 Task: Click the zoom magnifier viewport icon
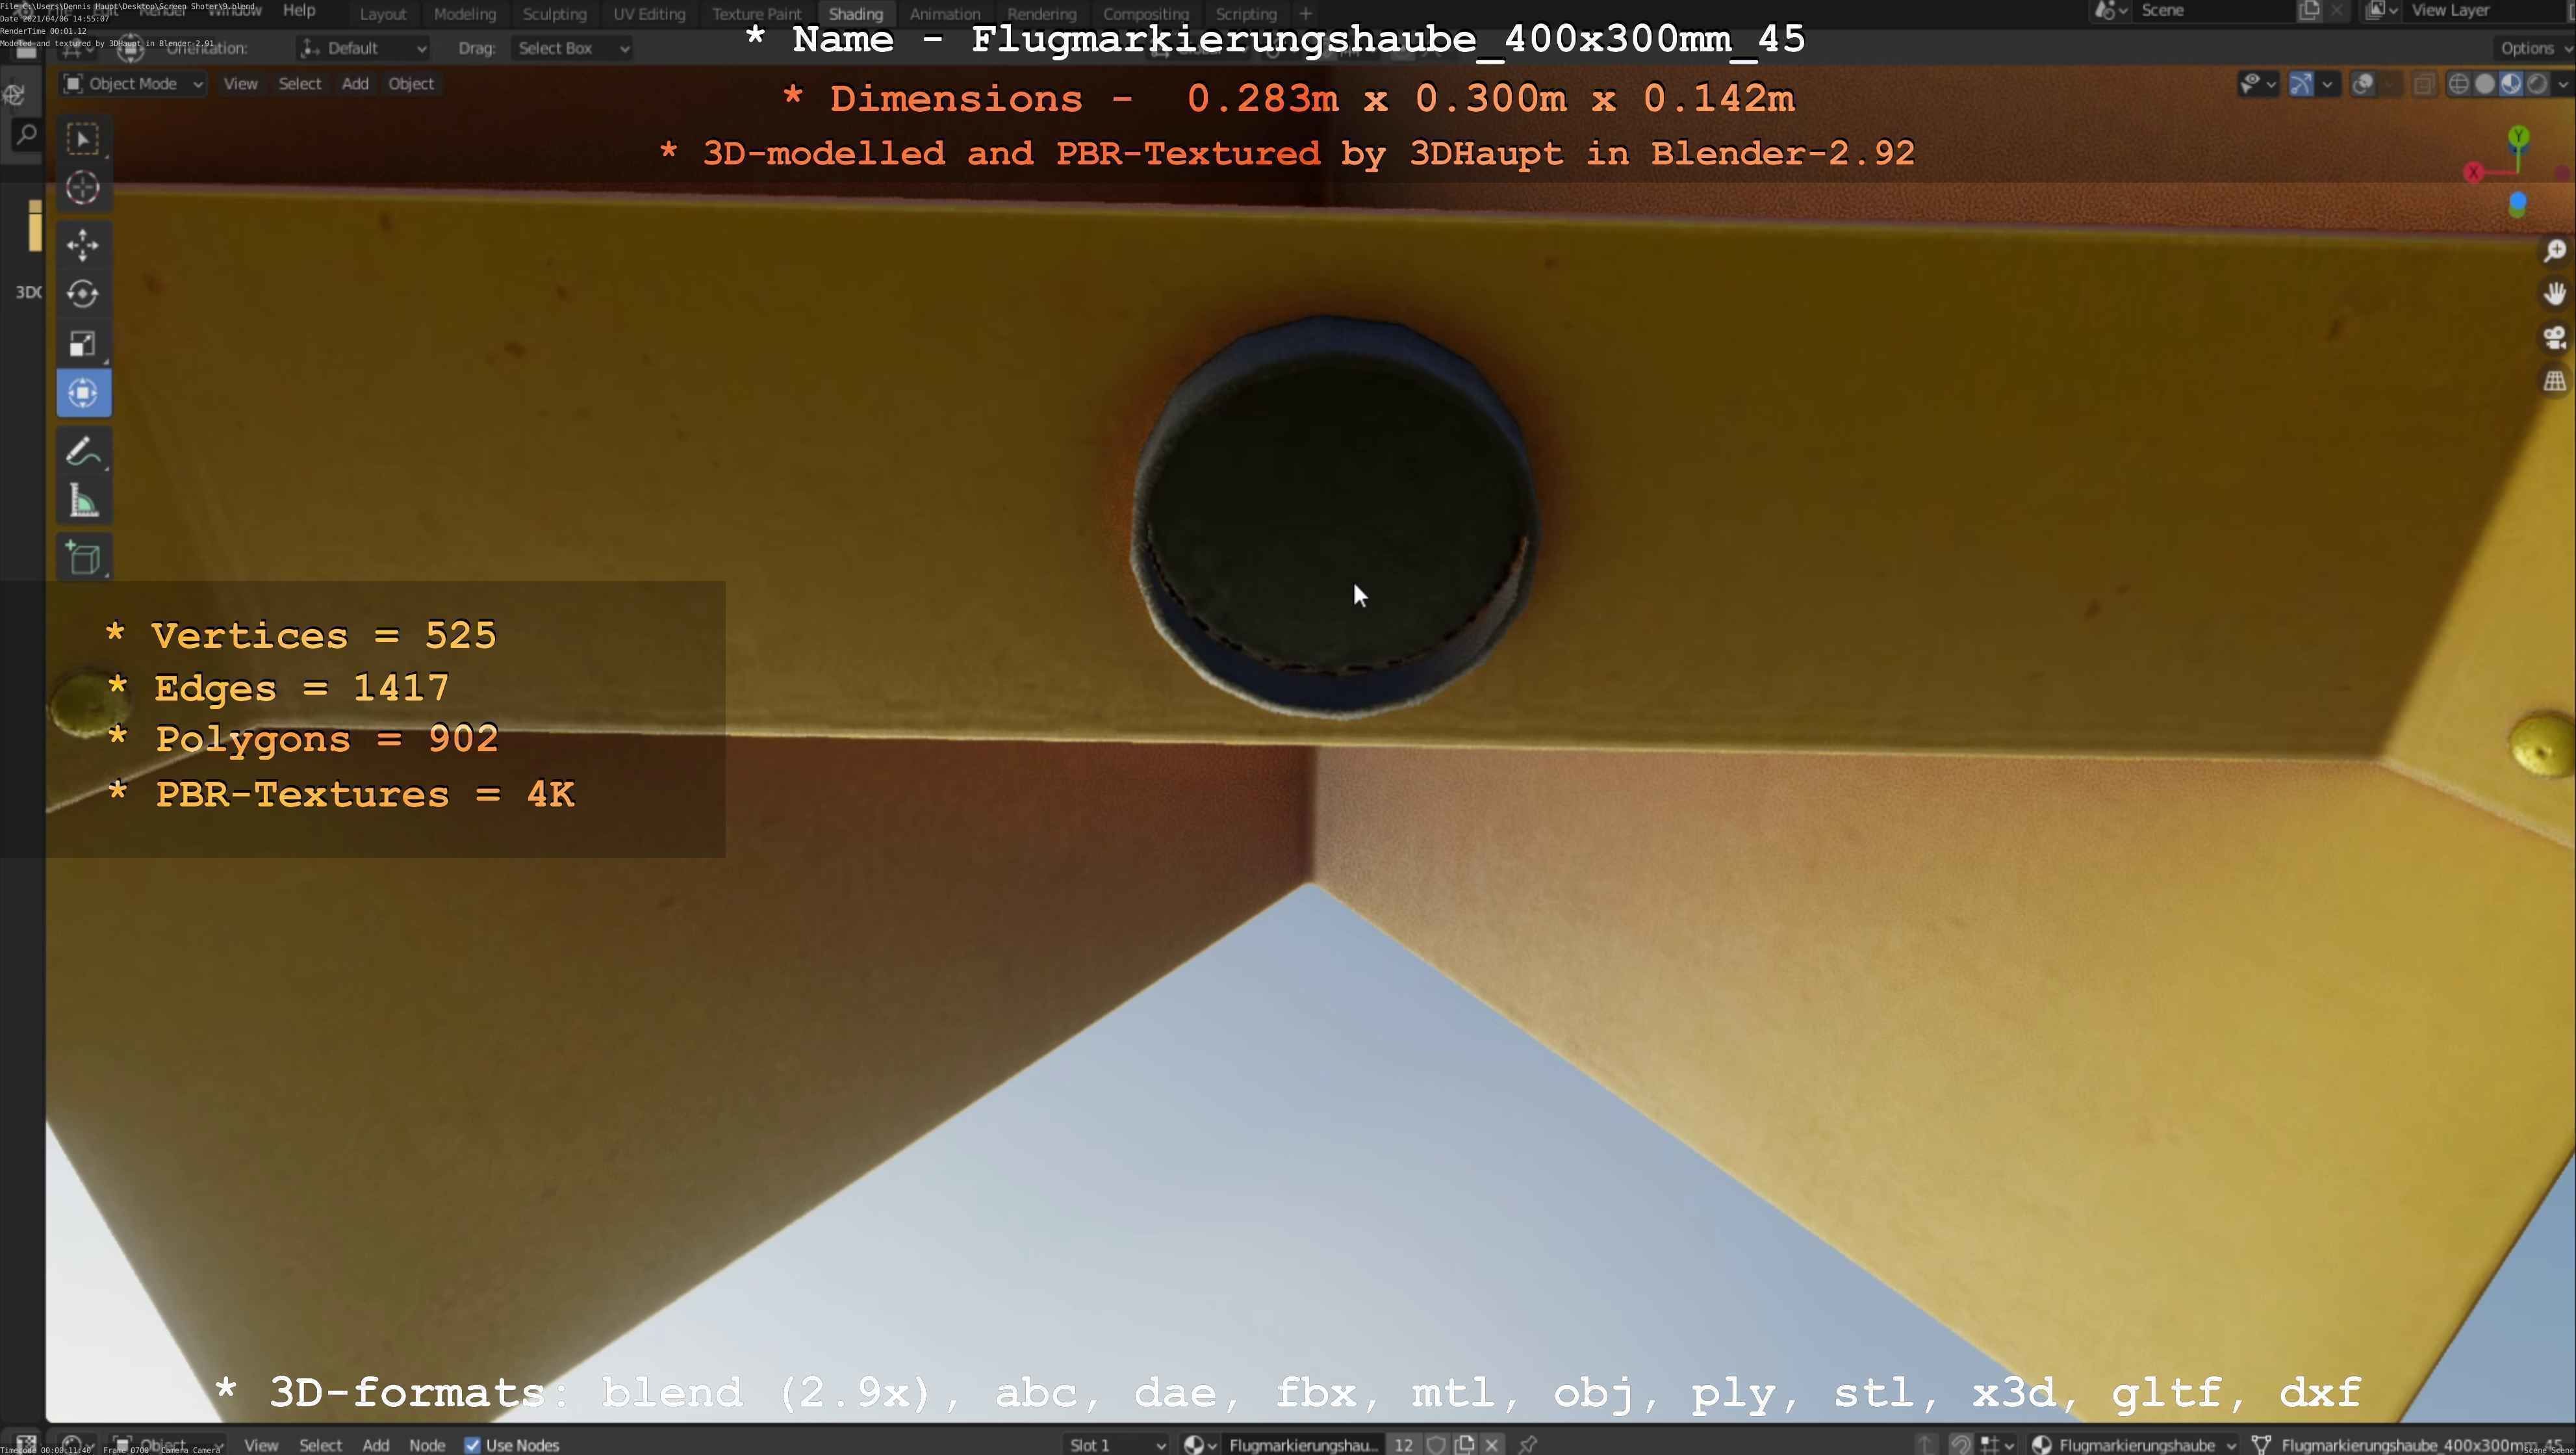point(2555,251)
